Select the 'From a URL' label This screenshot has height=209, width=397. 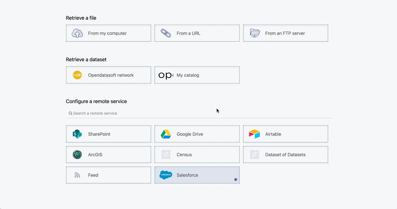coord(188,33)
